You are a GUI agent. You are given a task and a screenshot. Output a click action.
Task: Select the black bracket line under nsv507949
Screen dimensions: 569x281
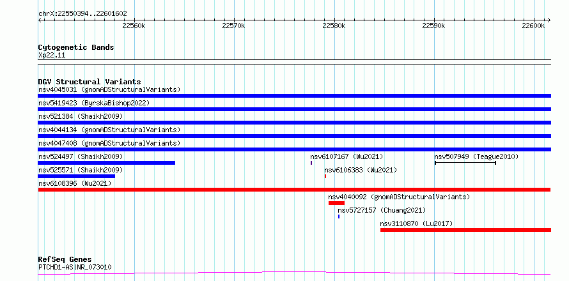pos(465,163)
